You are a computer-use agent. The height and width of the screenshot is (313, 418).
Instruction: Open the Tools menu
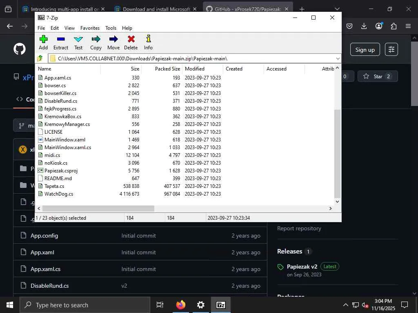coord(111,28)
